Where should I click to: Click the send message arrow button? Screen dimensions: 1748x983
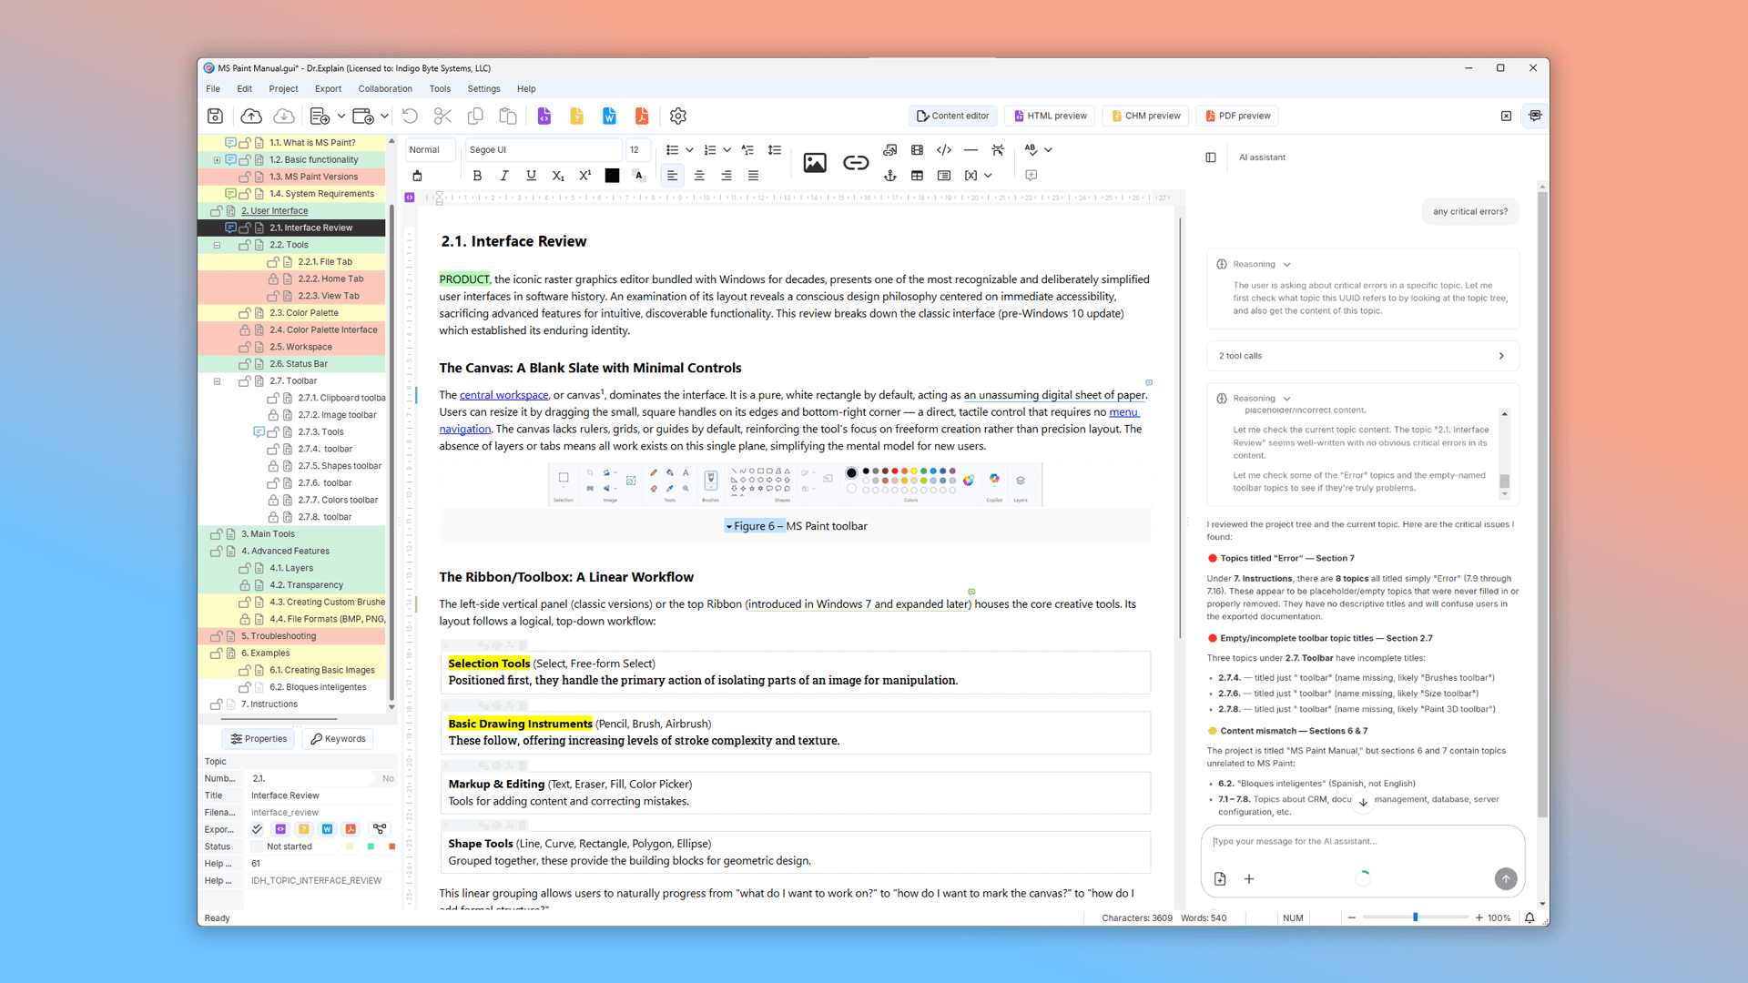[x=1506, y=878]
